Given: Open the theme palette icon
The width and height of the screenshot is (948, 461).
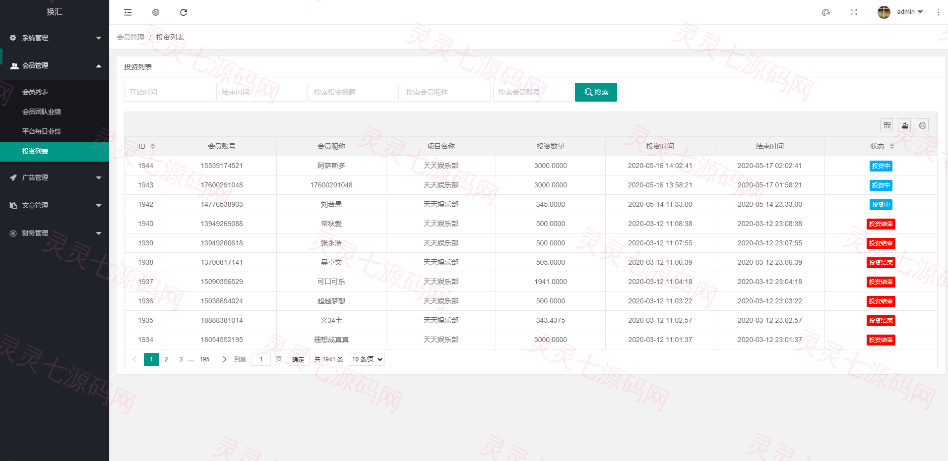Looking at the screenshot, I should pyautogui.click(x=826, y=12).
